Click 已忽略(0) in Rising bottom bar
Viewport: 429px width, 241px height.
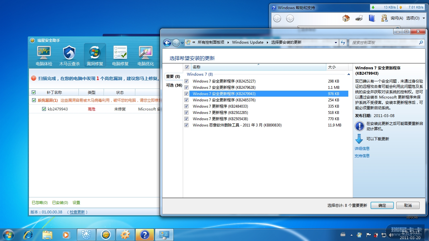[40, 203]
